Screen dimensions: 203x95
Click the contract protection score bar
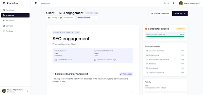(x=165, y=37)
